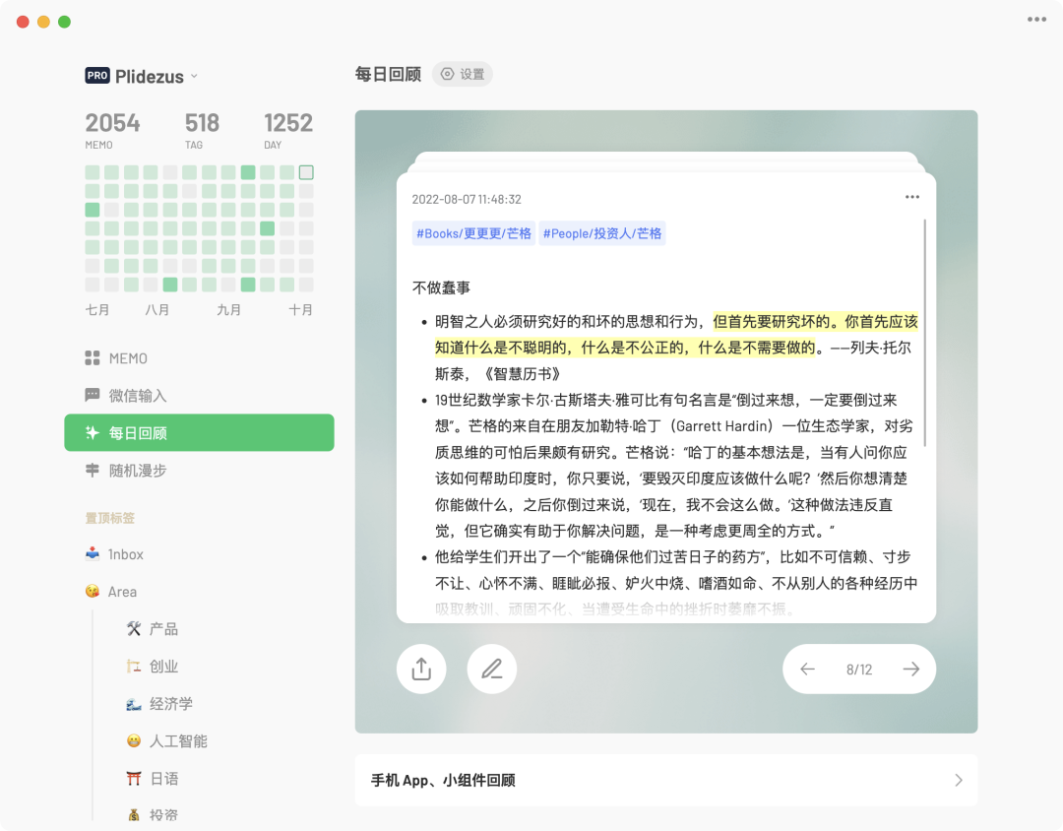Click the Area emoji icon
Viewport: 1063px width, 831px height.
pos(93,591)
